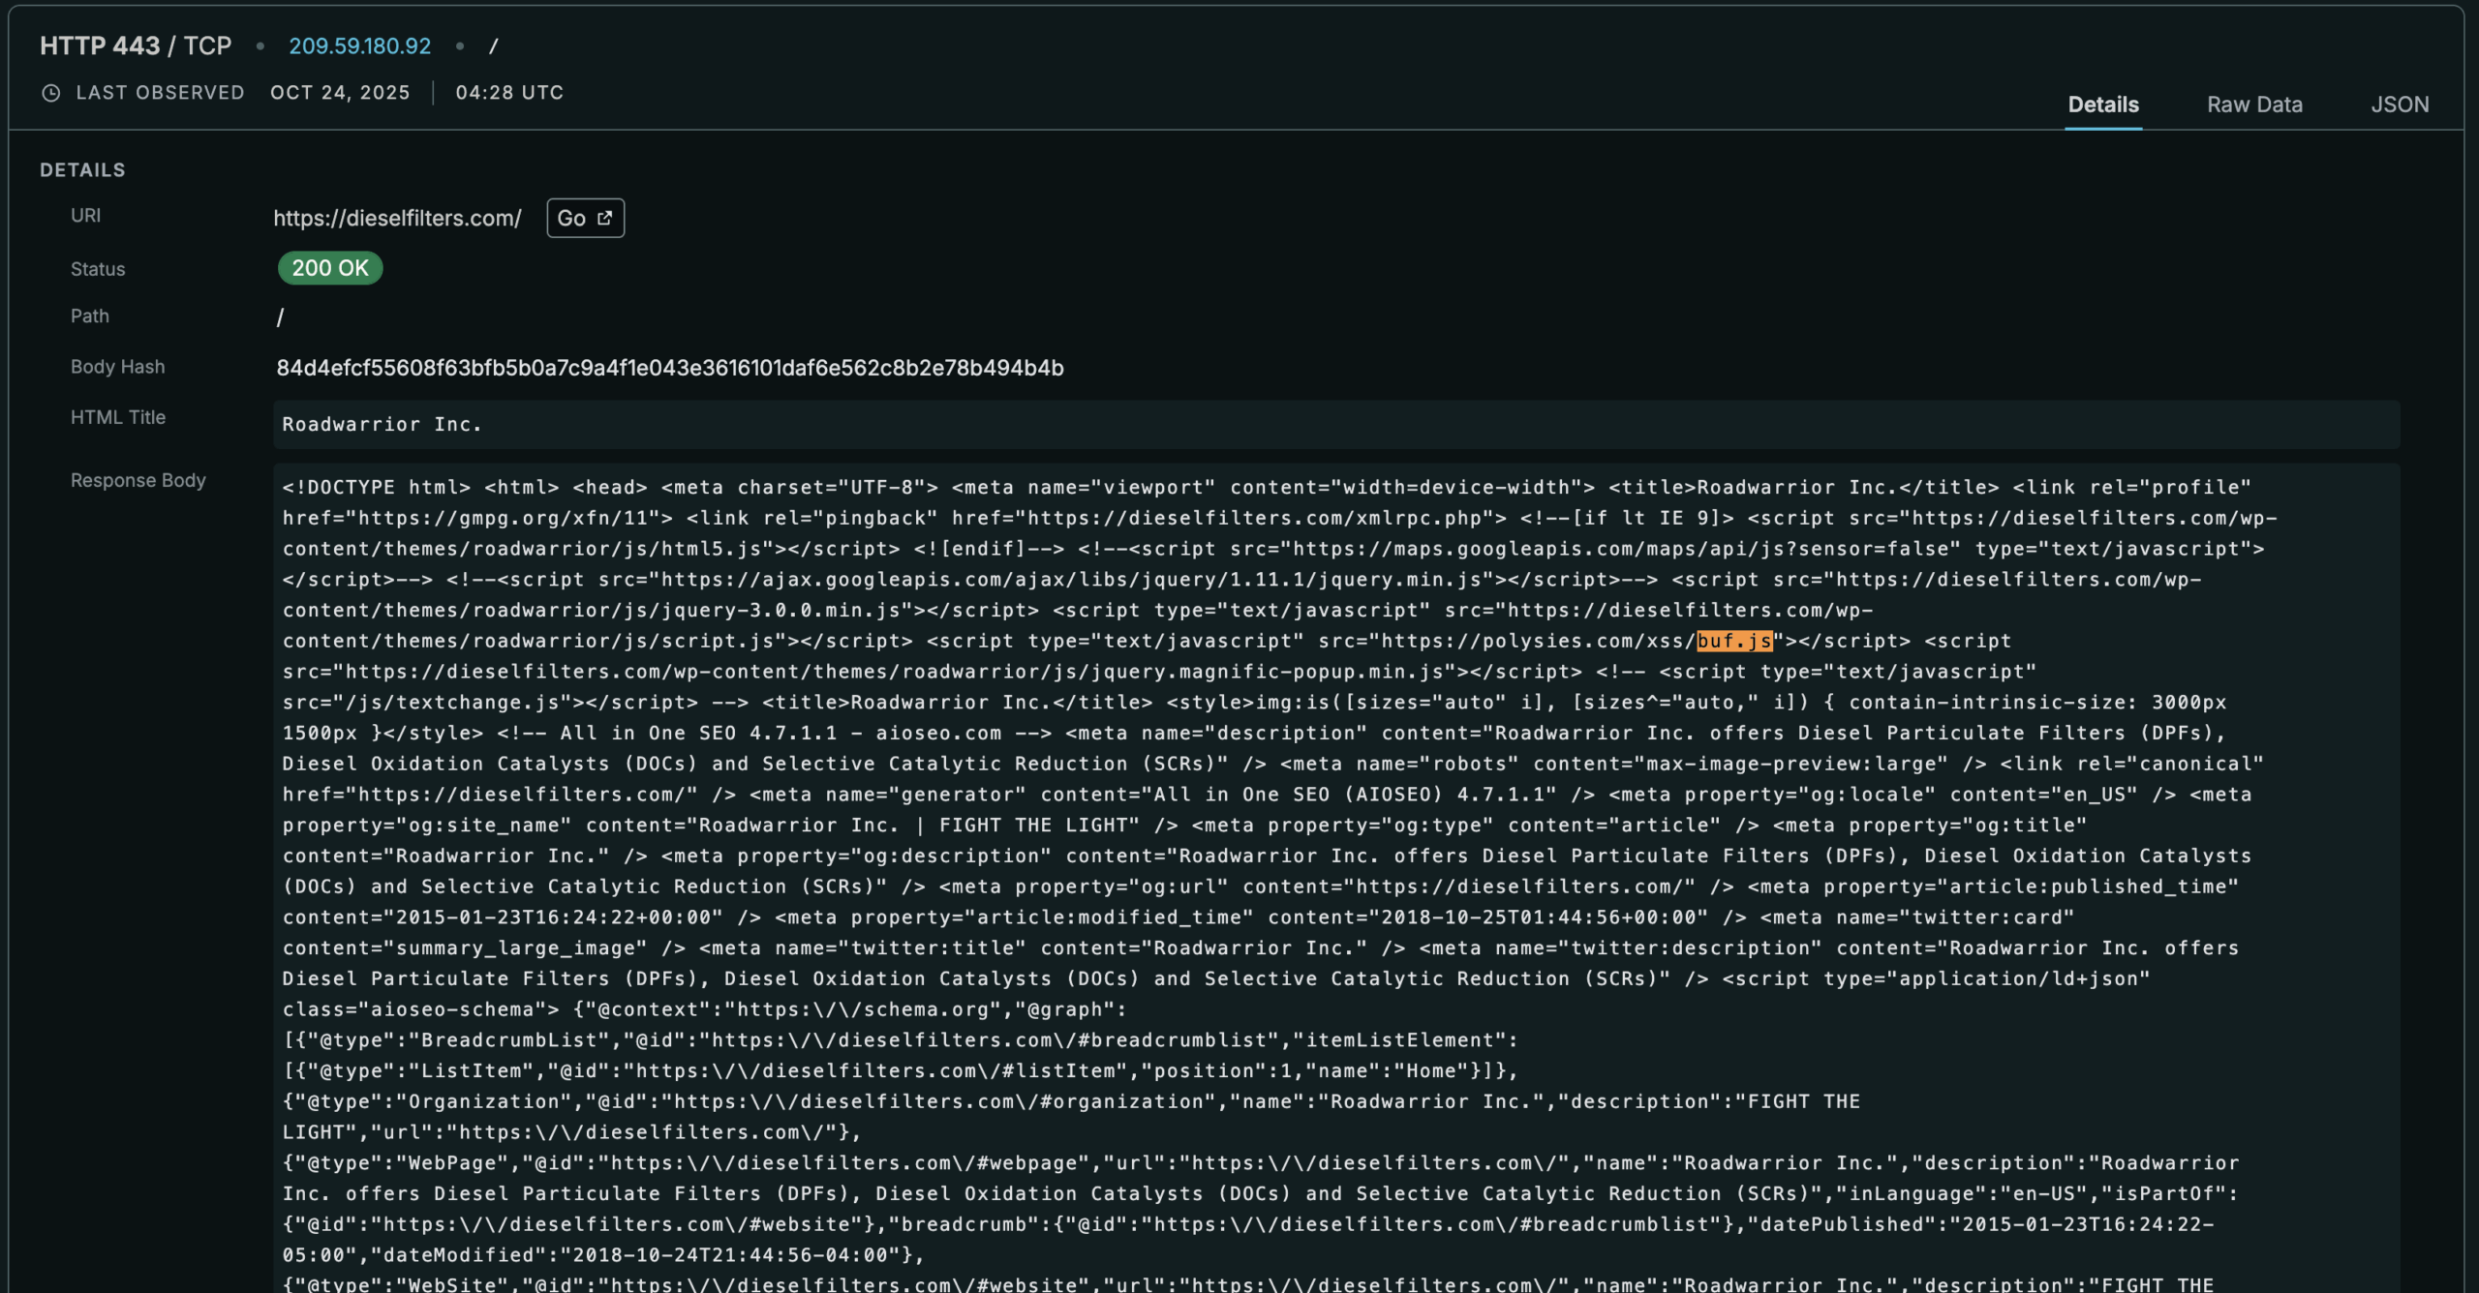Click the HTML Title field showing Roadwarrior Inc.
Viewport: 2479px width, 1293px height.
pos(382,424)
